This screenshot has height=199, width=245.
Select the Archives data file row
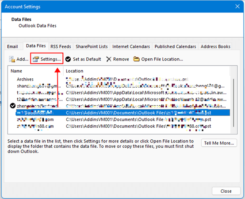pyautogui.click(x=119, y=79)
